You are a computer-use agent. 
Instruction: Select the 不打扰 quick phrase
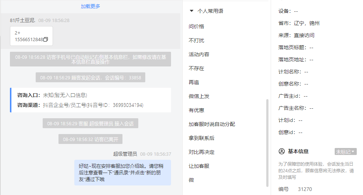196,40
